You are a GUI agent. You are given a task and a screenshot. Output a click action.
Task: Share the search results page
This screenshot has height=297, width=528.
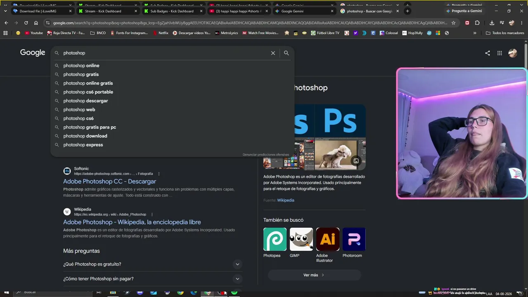[488, 53]
